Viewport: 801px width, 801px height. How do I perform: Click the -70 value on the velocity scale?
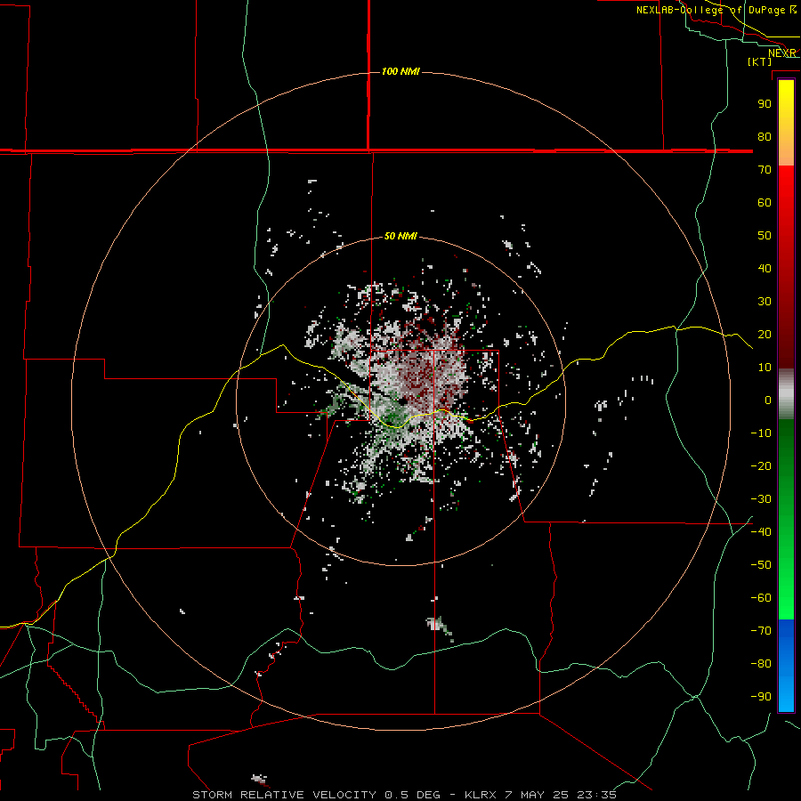(x=761, y=631)
